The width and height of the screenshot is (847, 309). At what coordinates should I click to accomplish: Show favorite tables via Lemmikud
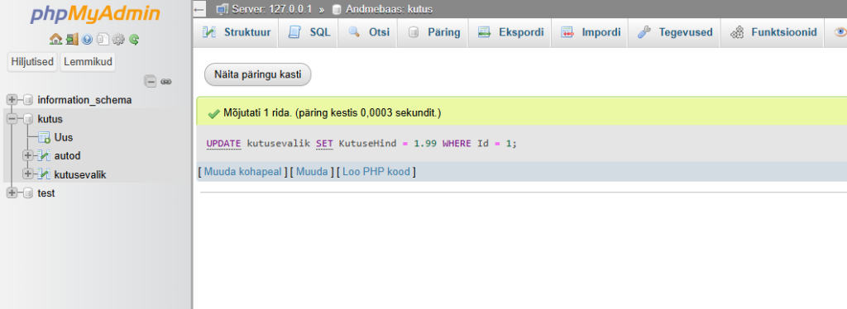click(x=88, y=62)
